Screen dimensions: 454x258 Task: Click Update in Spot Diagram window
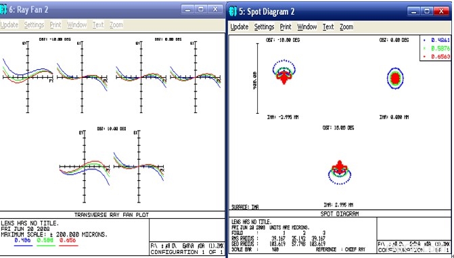point(240,26)
